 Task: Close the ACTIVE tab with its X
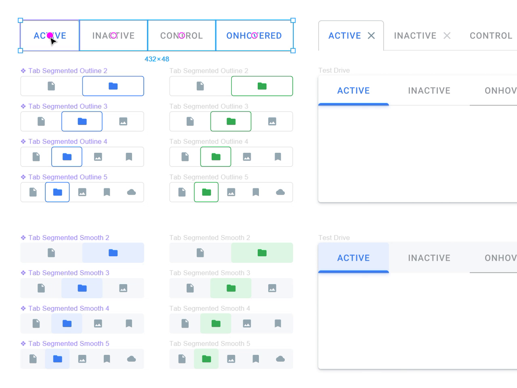pos(371,36)
